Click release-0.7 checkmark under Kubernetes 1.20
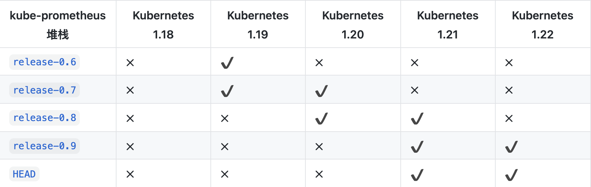591x187 pixels. [321, 91]
